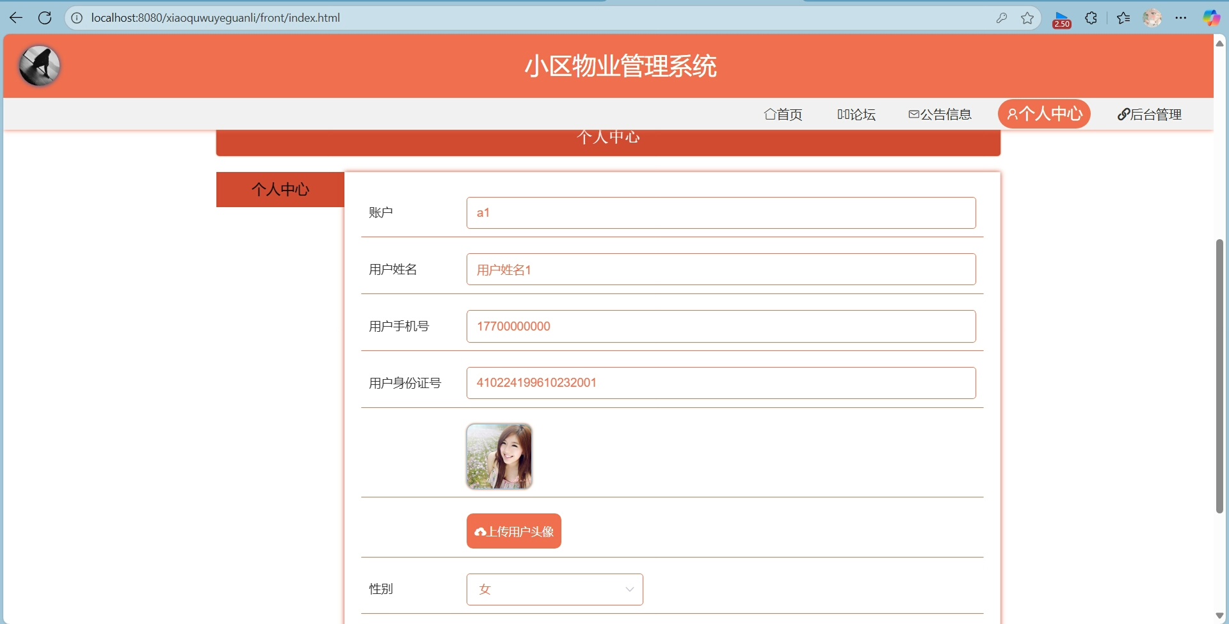The width and height of the screenshot is (1229, 624).
Task: Launch the Copilot sidebar icon
Action: pyautogui.click(x=1211, y=18)
